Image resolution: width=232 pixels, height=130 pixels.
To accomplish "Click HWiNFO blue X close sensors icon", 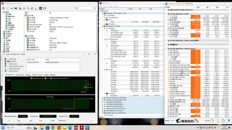I will click(229, 121).
